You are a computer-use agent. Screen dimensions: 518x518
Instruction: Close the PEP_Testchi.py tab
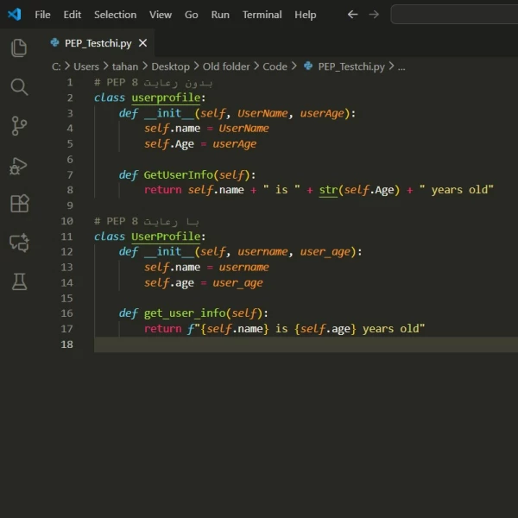coord(142,43)
